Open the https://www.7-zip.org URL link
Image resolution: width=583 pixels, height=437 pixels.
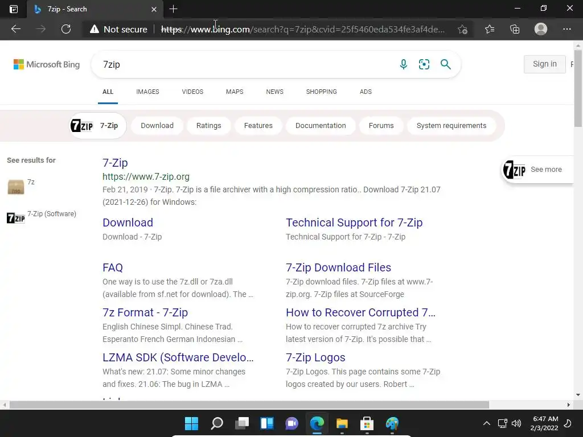[x=146, y=176]
